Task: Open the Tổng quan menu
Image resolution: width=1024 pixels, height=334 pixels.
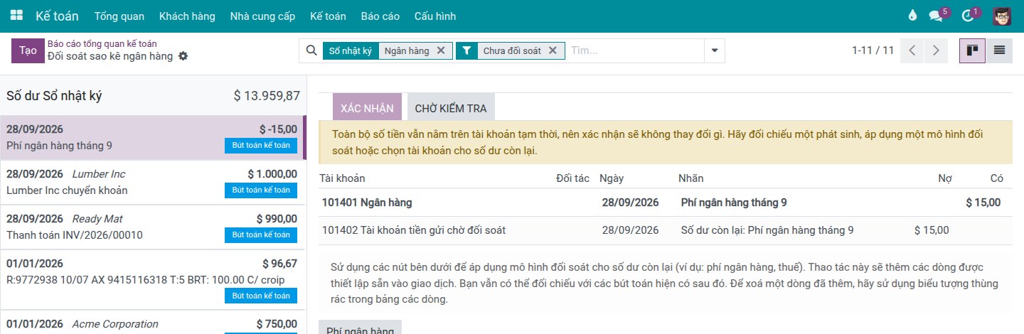Action: click(119, 16)
